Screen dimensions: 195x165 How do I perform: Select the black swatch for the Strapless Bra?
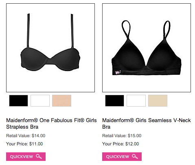pyautogui.click(x=18, y=100)
